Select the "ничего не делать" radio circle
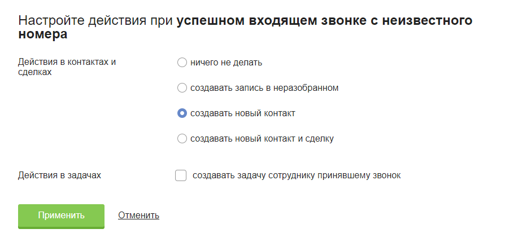This screenshot has height=242, width=531. (182, 63)
